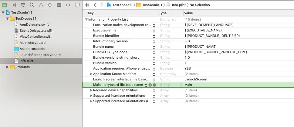
Task: Select SceneDelegate.swift in the navigator
Action: click(x=36, y=31)
